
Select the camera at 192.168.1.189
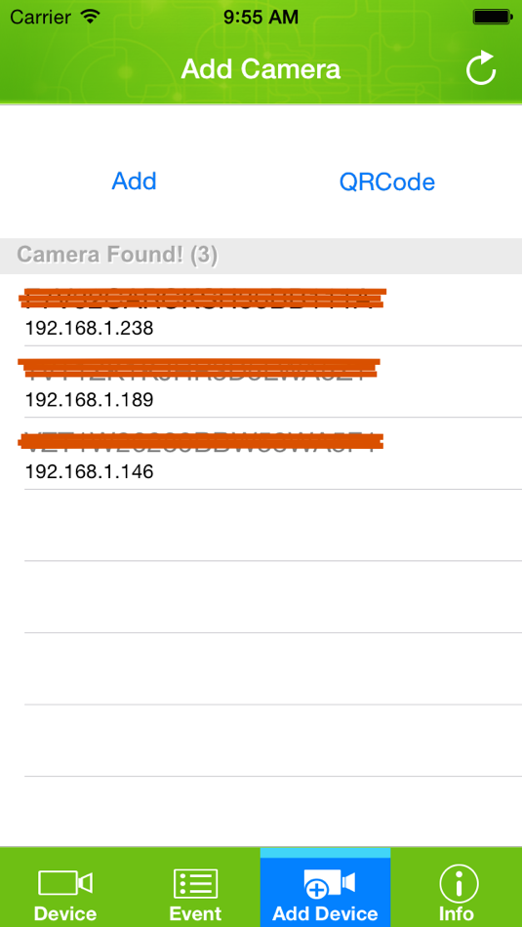coord(261,382)
